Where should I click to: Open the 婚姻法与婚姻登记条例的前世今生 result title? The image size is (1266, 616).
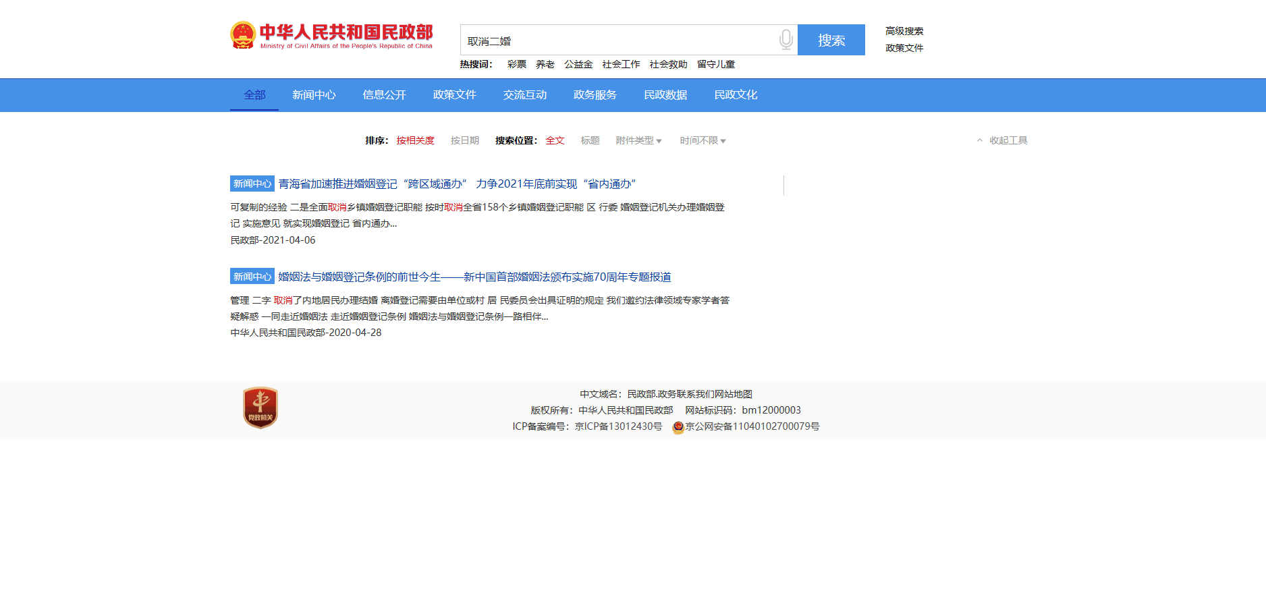point(474,277)
